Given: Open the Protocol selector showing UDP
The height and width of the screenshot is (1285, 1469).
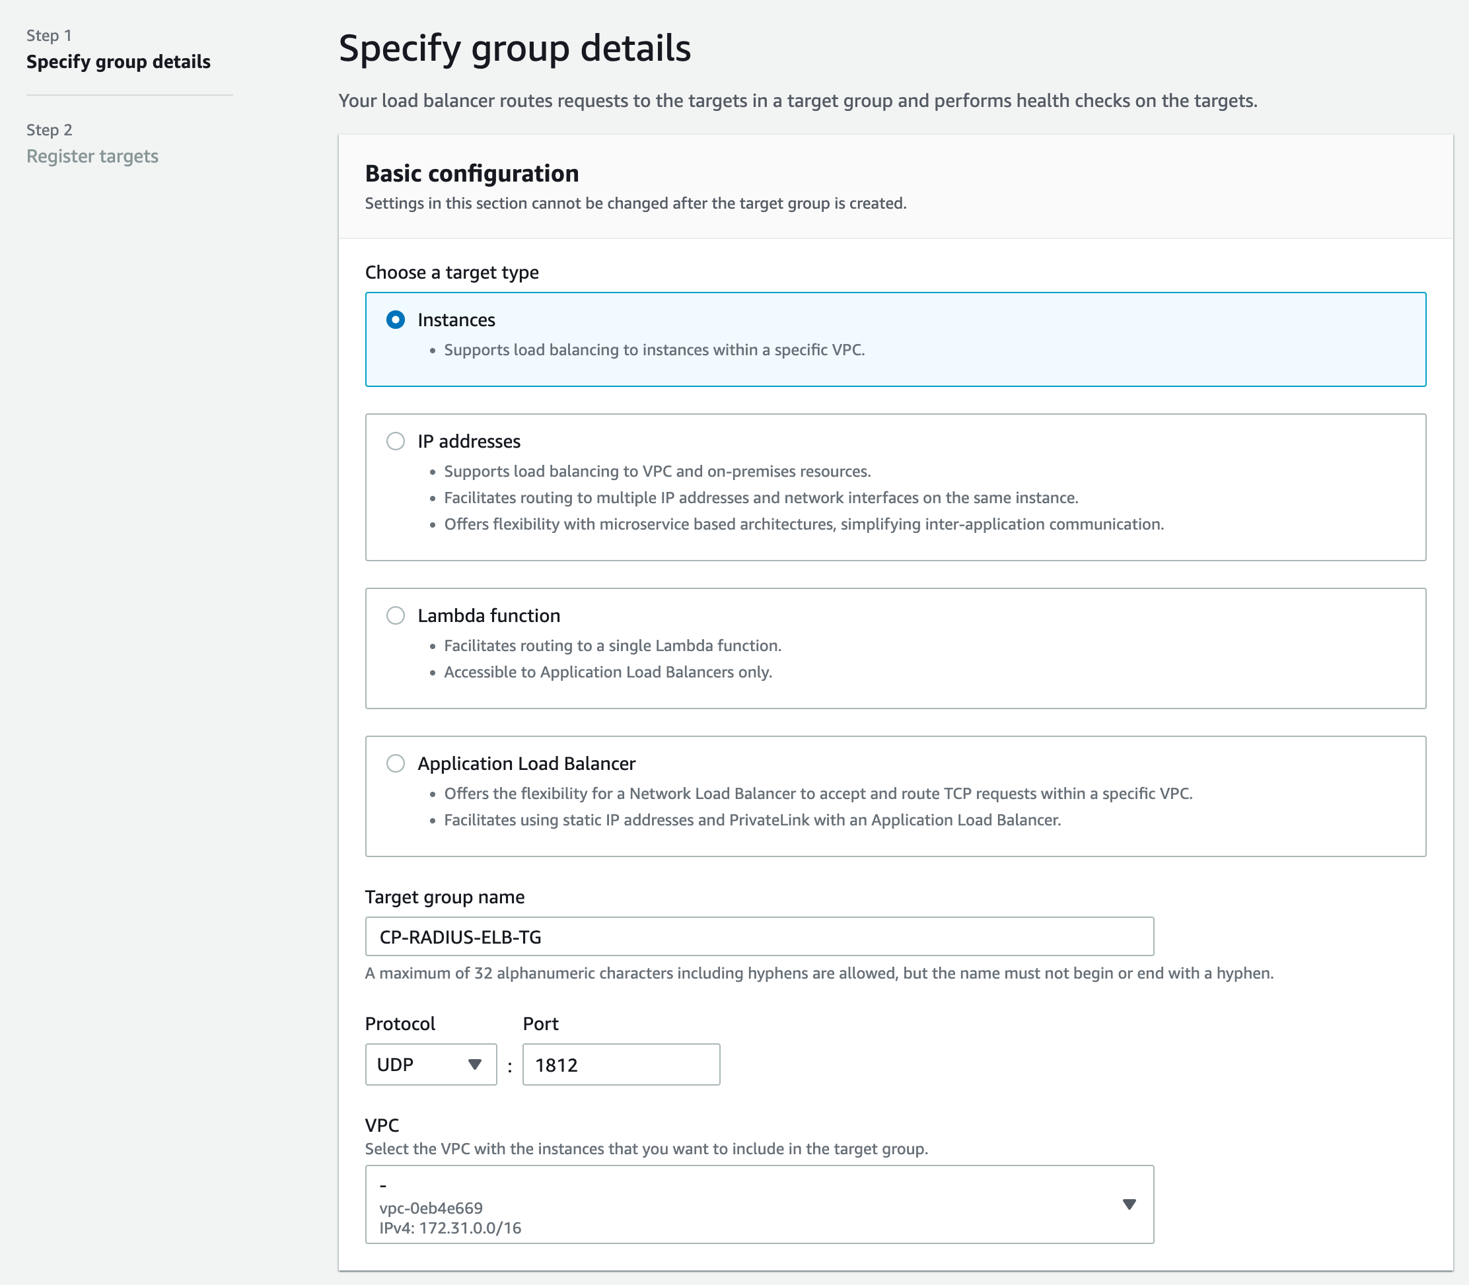Looking at the screenshot, I should coord(431,1064).
